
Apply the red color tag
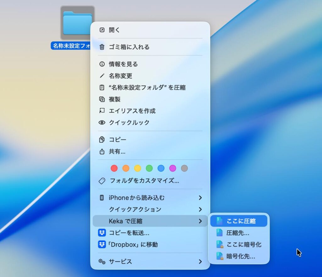pos(114,169)
